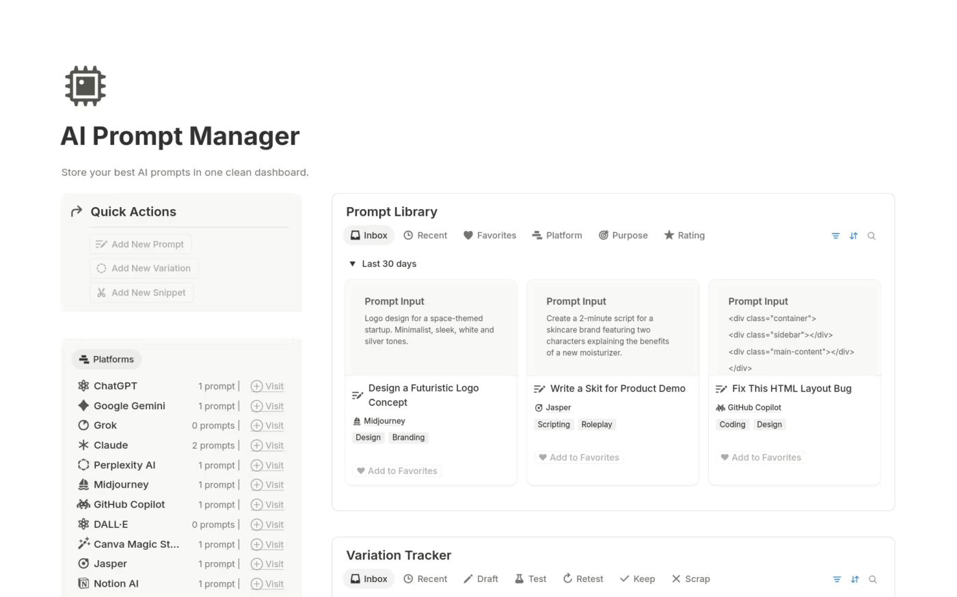Click the Variation Tracker filter icon
The width and height of the screenshot is (957, 597).
tap(837, 579)
